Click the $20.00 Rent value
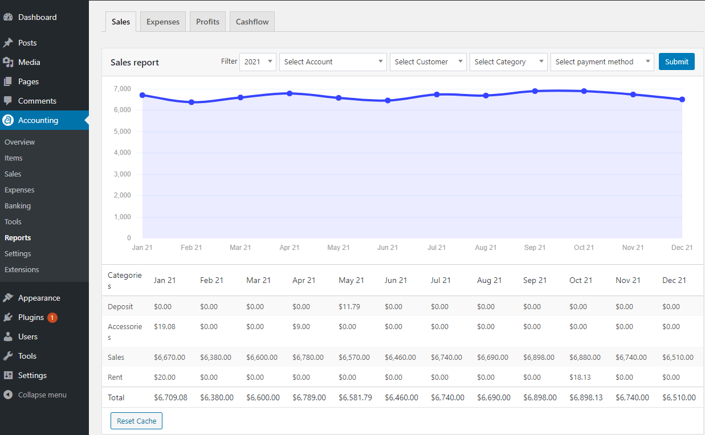Image resolution: width=705 pixels, height=435 pixels. pyautogui.click(x=165, y=377)
